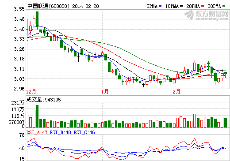
Task: Click the 116万 volume axis label
Action: pos(18,116)
